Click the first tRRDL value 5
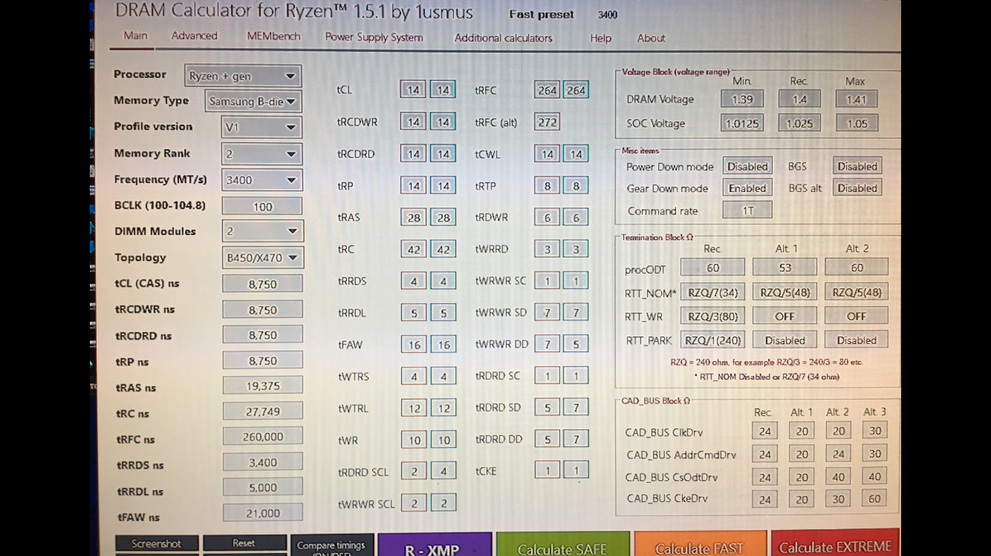Screen dimensions: 991x556 pyautogui.click(x=413, y=313)
